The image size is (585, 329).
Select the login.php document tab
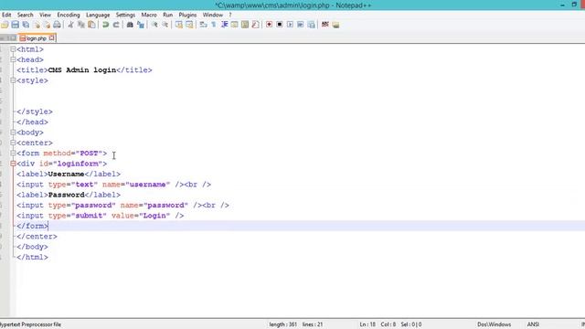37,38
